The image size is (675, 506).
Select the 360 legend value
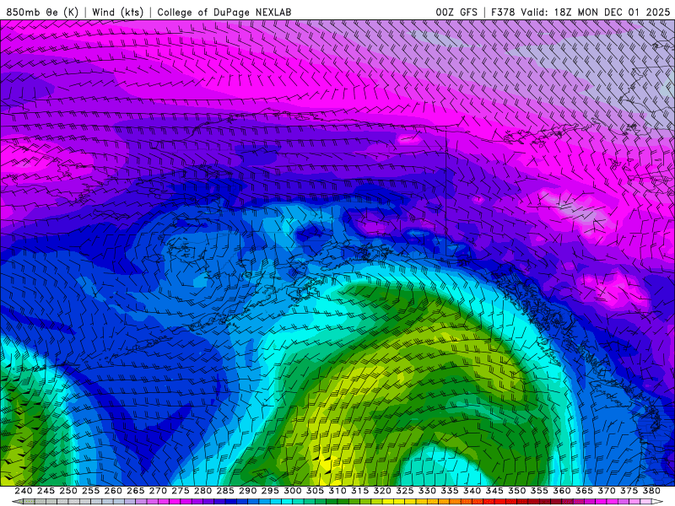pos(562,491)
